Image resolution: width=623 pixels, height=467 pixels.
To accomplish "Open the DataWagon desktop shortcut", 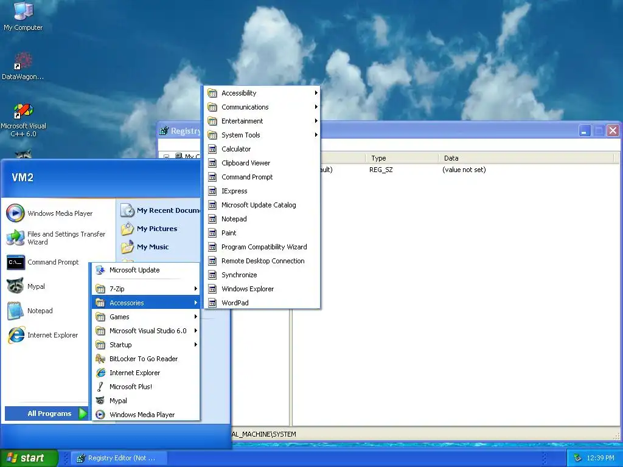I will point(23,66).
